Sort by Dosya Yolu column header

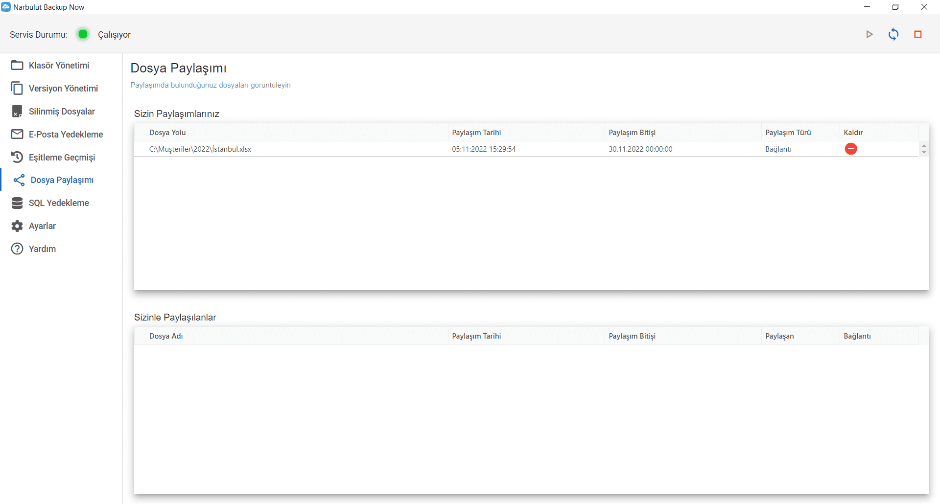[x=167, y=133]
